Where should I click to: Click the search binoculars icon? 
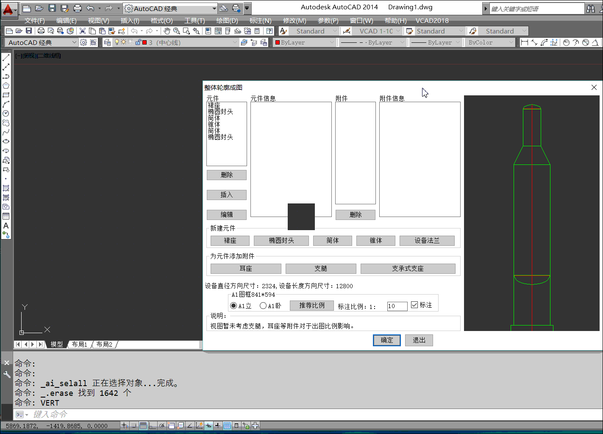pyautogui.click(x=591, y=8)
